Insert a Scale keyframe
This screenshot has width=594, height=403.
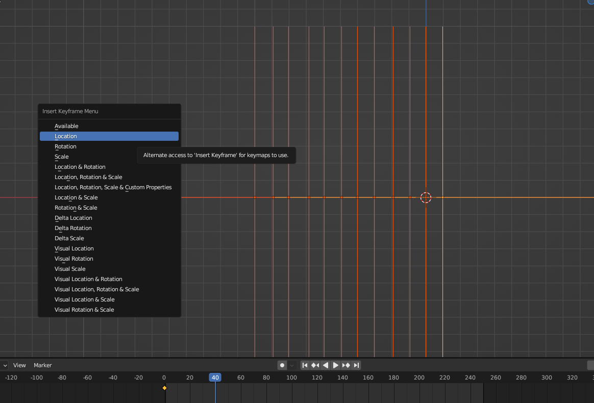pyautogui.click(x=109, y=157)
